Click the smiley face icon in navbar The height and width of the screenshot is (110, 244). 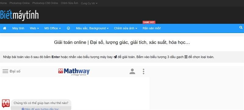pyautogui.click(x=68, y=28)
